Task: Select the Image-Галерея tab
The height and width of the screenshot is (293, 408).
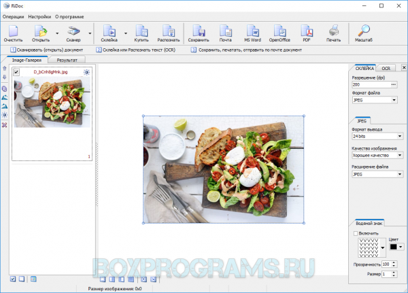Action: 27,60
